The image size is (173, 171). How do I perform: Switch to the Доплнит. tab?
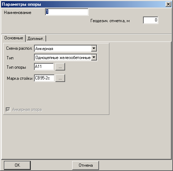pyautogui.click(x=36, y=39)
